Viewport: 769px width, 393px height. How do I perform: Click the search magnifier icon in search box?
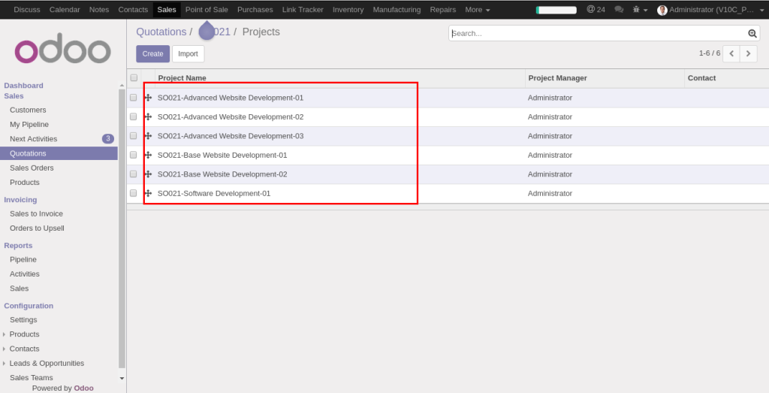(x=752, y=34)
